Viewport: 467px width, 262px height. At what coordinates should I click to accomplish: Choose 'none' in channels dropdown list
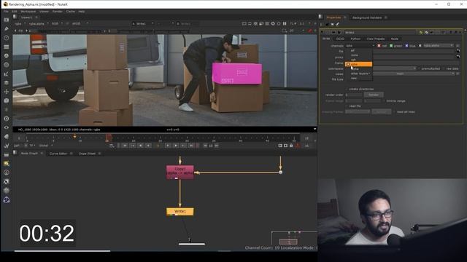358,55
